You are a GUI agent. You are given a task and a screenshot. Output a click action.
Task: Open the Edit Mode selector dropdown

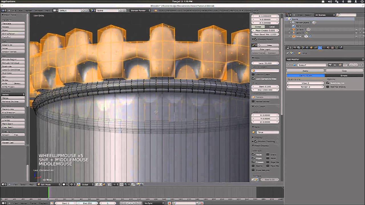(49, 184)
